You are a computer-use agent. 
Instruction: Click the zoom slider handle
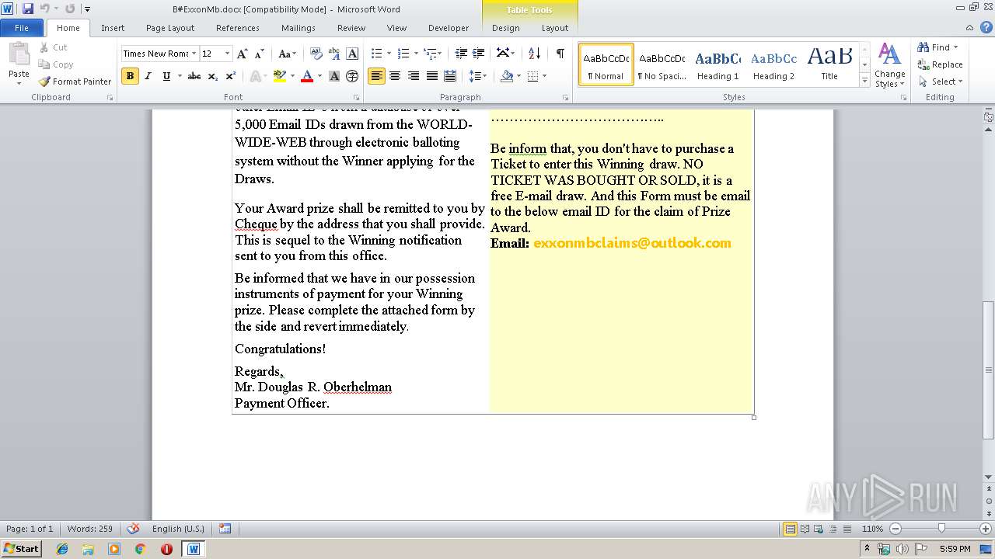(941, 529)
